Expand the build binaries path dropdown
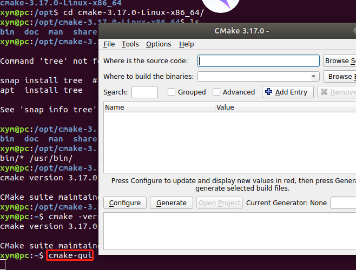356x270 pixels. (x=314, y=76)
